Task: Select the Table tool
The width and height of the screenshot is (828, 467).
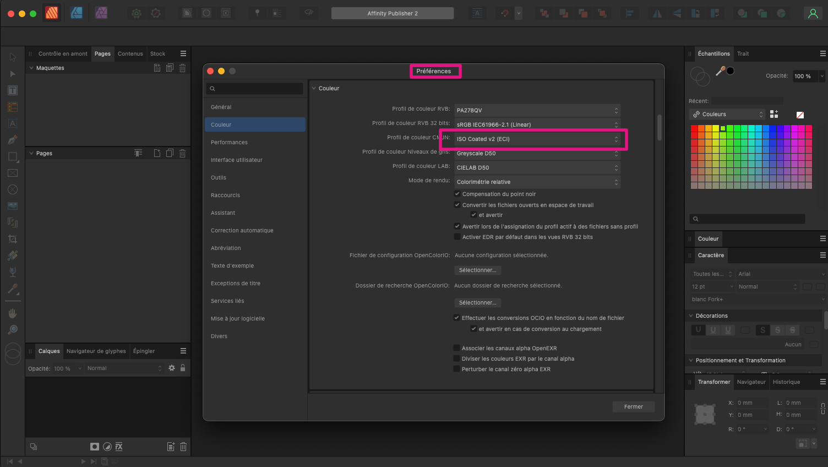Action: [13, 107]
